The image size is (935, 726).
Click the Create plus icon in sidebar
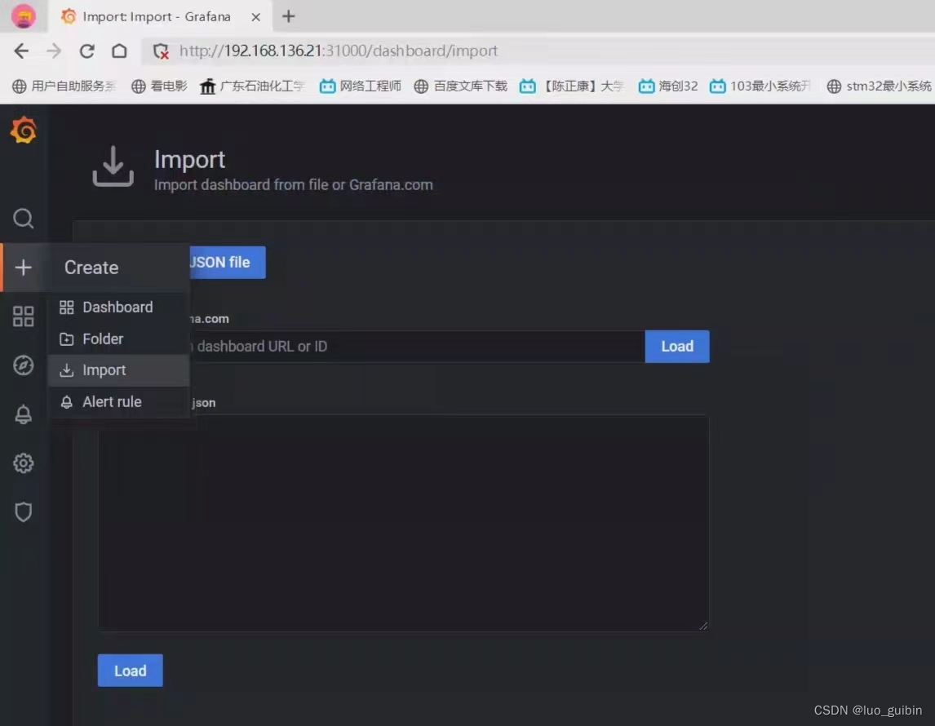tap(24, 267)
